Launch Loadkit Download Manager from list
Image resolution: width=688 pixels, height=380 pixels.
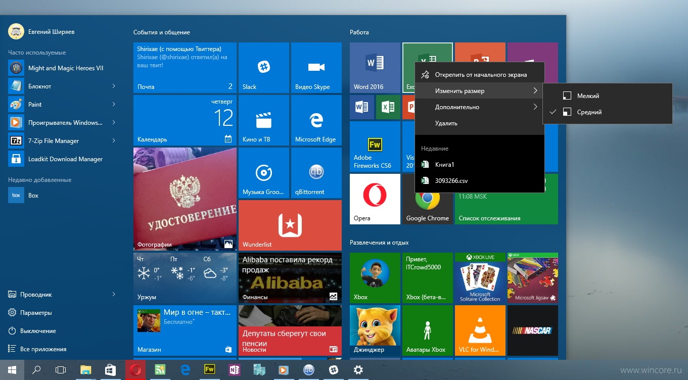(63, 159)
